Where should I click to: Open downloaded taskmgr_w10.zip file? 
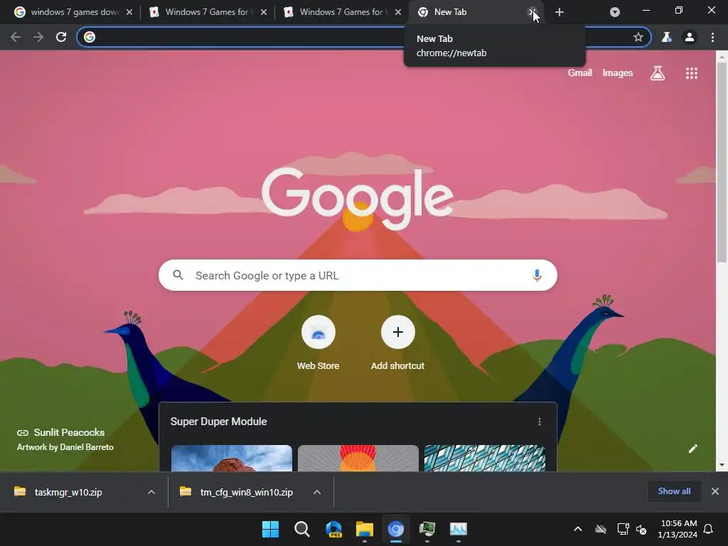tap(68, 492)
